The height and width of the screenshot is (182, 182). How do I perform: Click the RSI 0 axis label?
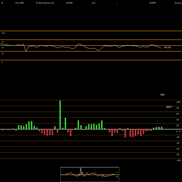tap(2, 62)
